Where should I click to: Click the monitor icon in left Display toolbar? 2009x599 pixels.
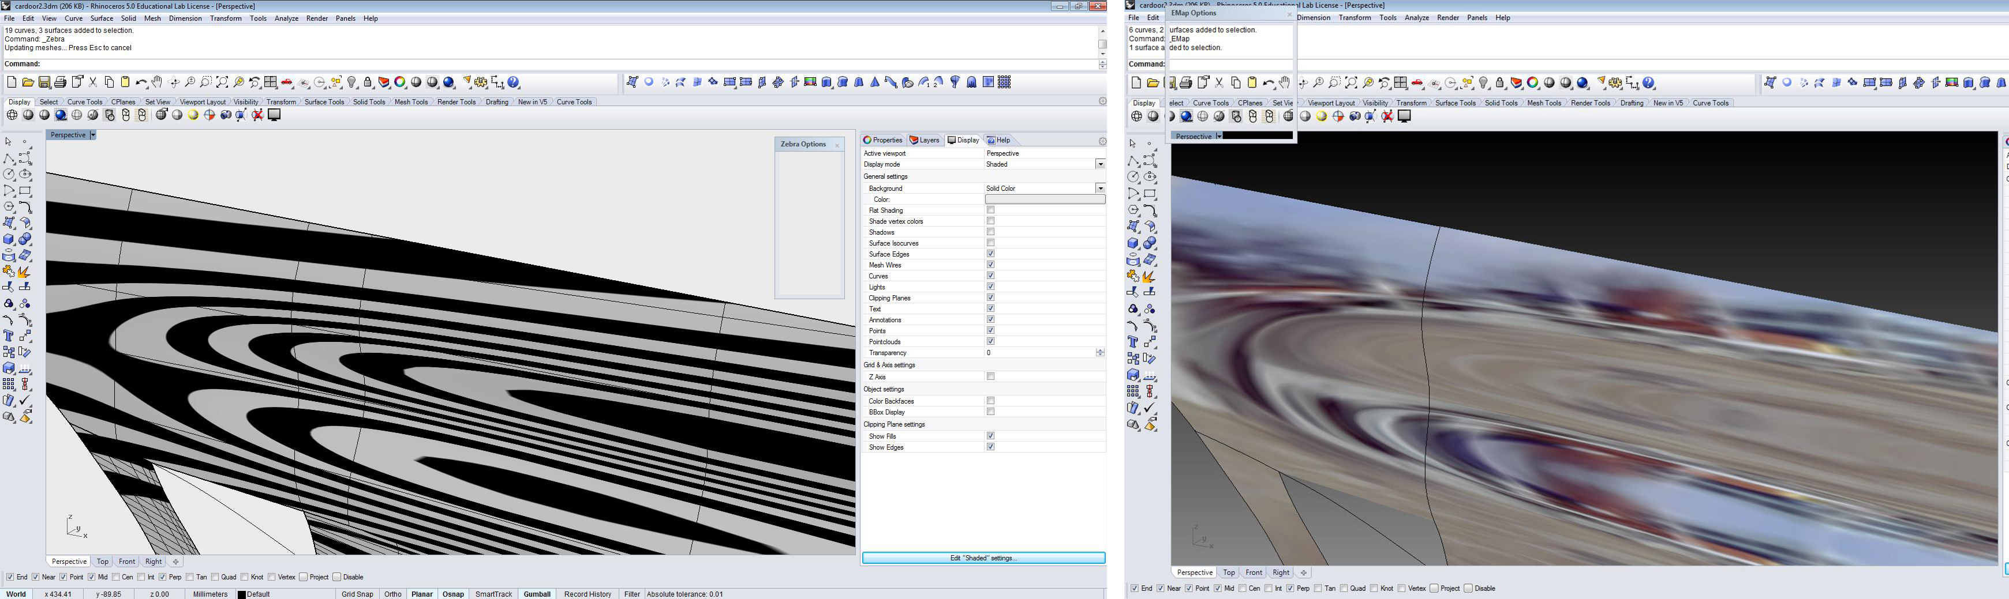pyautogui.click(x=275, y=115)
